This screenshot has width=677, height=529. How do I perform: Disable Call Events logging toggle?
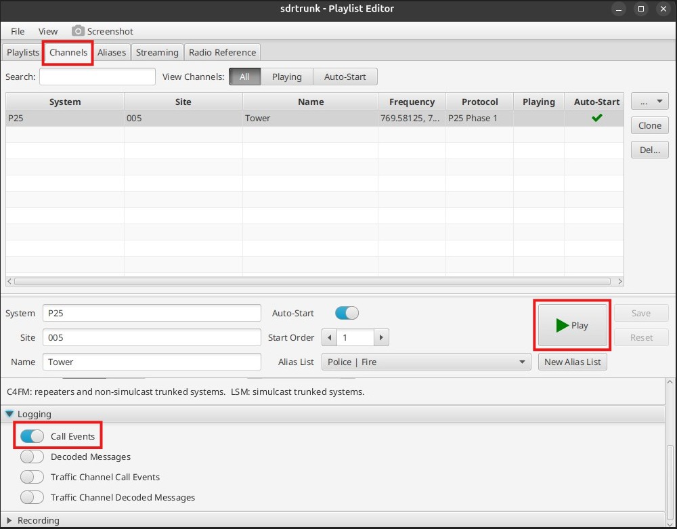point(32,436)
